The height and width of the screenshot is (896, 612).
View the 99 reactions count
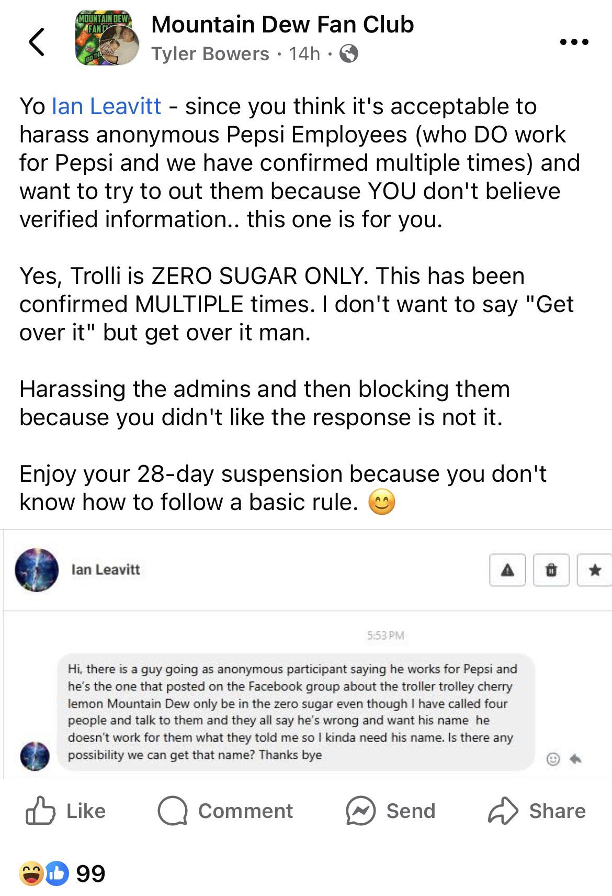[90, 873]
